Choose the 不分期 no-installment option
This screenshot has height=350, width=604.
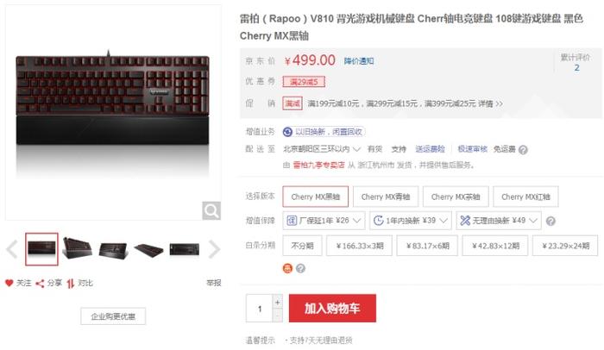[x=302, y=246]
